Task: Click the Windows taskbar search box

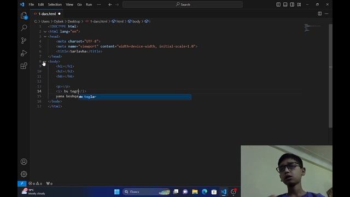Action: (x=147, y=192)
